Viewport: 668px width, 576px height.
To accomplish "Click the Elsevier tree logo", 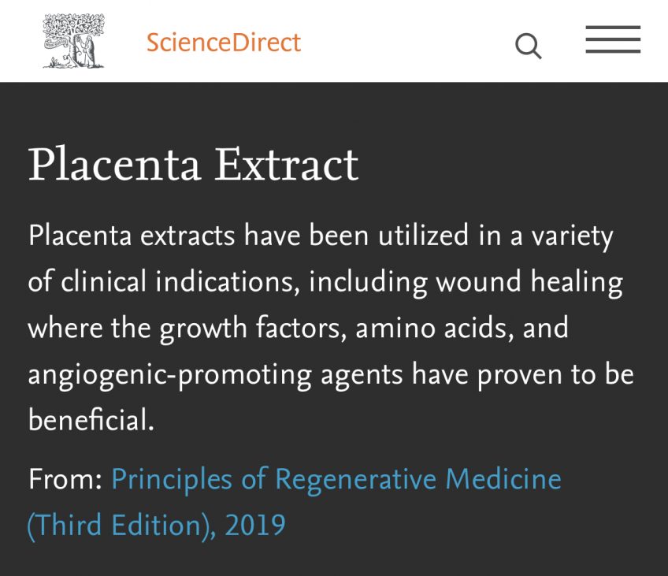I will point(74,41).
